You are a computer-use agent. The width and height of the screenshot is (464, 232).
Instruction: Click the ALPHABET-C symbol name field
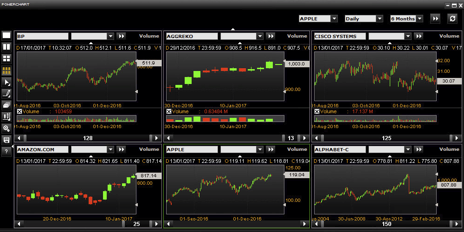[x=340, y=149]
